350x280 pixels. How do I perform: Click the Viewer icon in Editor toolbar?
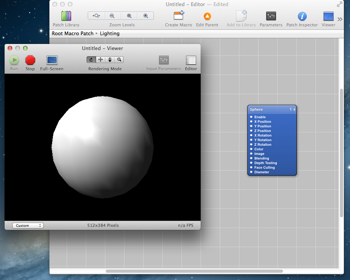(x=328, y=16)
